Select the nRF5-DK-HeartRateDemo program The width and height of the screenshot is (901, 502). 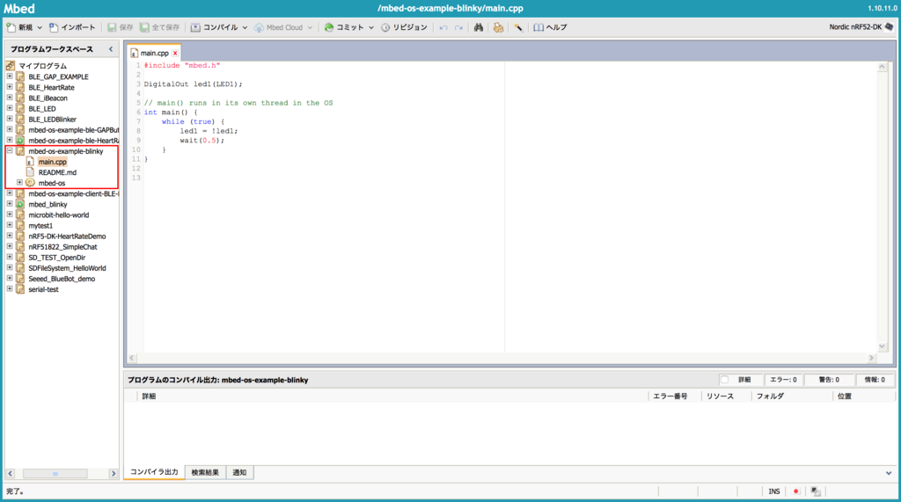(x=67, y=236)
